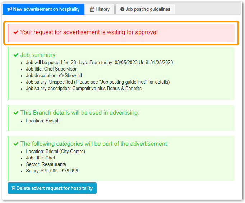The width and height of the screenshot is (245, 203).
Task: Open the Job posting guidelines tab
Action: pos(145,9)
